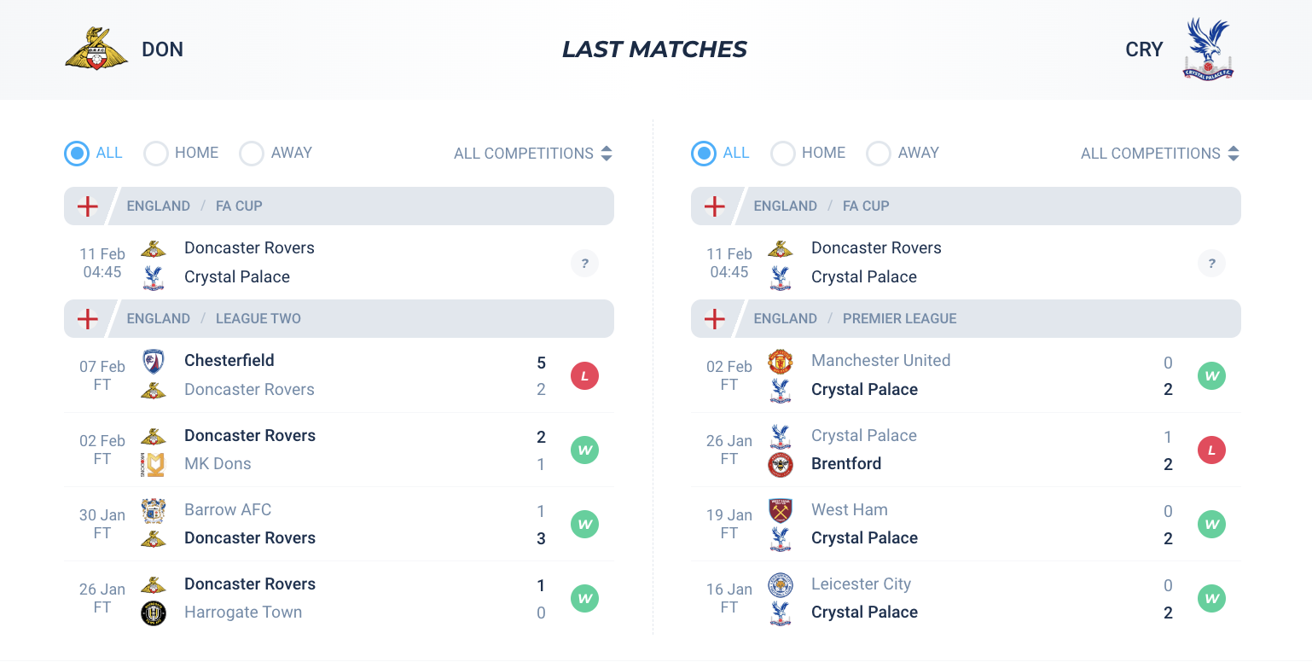Select ALL radio in Crystal Palace panel
Image resolution: width=1312 pixels, height=662 pixels.
704,154
